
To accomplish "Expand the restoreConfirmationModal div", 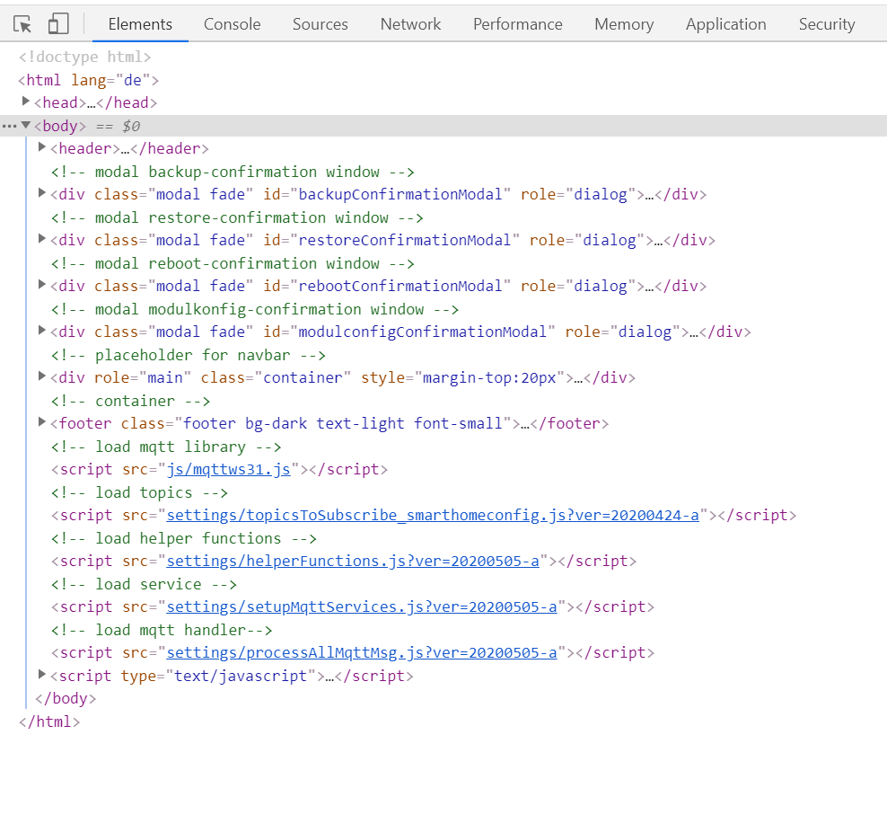I will [x=41, y=239].
